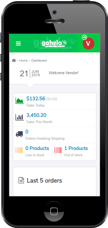108x228 pixels.
Task: Click the Last 5 orders heading
Action: click(44, 181)
